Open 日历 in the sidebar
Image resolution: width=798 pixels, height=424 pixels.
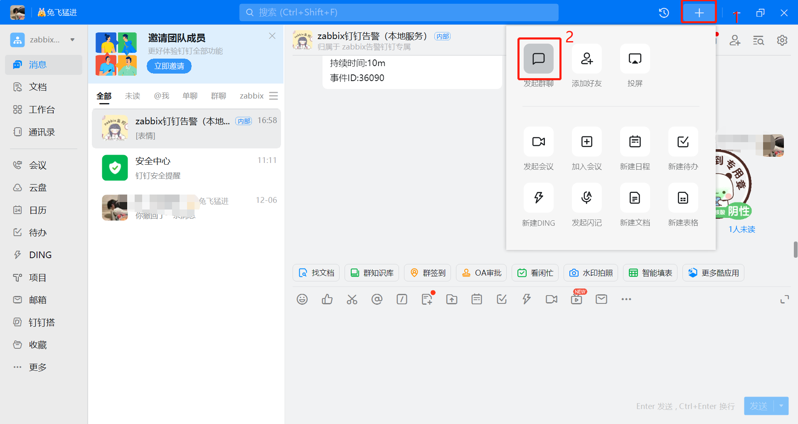click(44, 210)
